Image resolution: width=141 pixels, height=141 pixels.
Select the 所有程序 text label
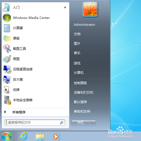[x=19, y=112]
